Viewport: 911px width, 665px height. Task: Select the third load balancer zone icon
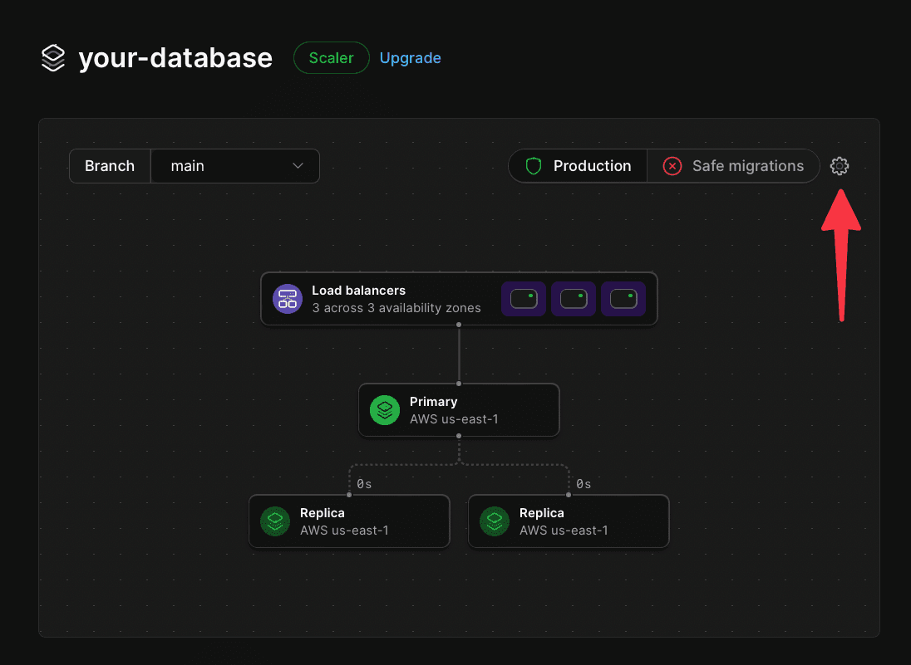(x=623, y=299)
